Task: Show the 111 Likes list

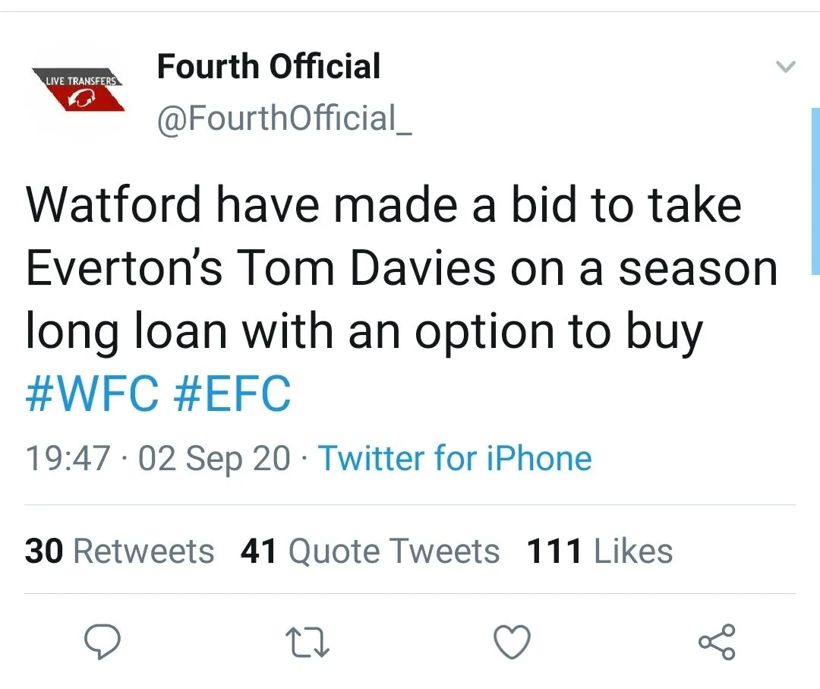Action: tap(599, 551)
